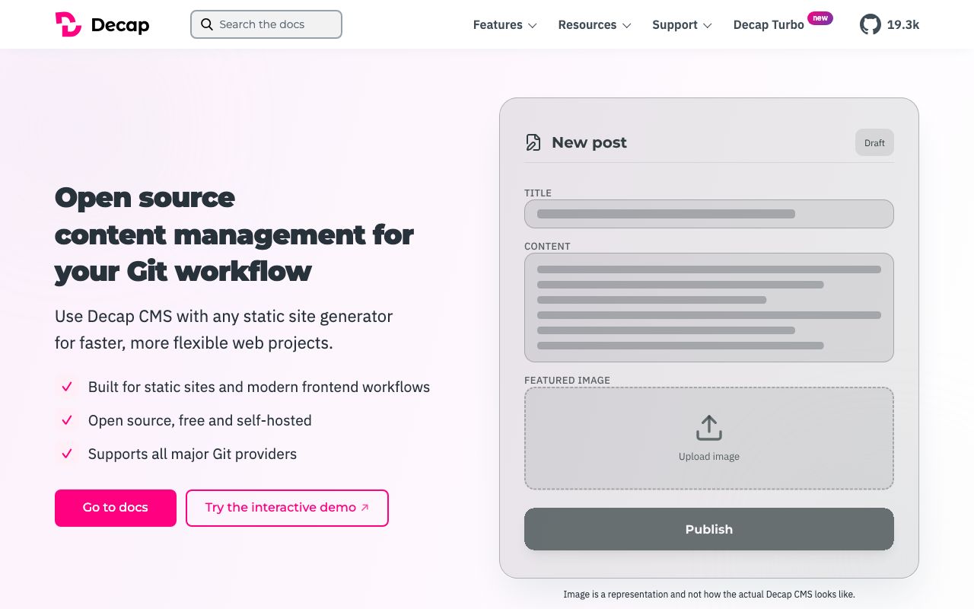The width and height of the screenshot is (974, 609).
Task: Click the Decap wordmark home link
Action: (120, 25)
